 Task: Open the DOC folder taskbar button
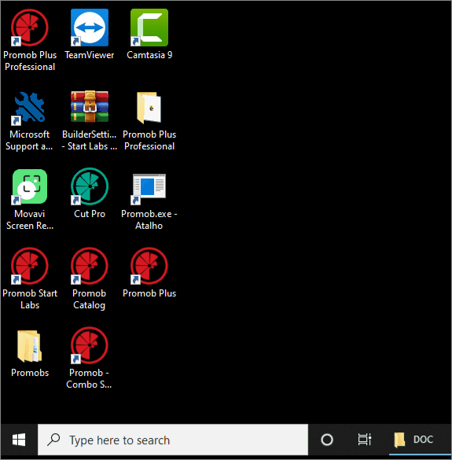click(420, 440)
